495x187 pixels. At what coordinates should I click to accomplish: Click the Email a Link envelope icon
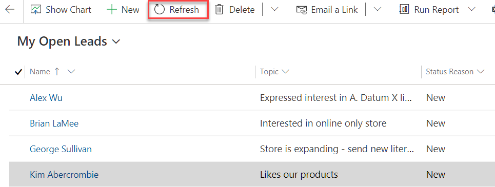[x=302, y=10]
